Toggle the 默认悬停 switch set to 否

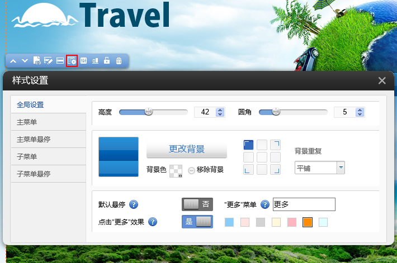(197, 204)
